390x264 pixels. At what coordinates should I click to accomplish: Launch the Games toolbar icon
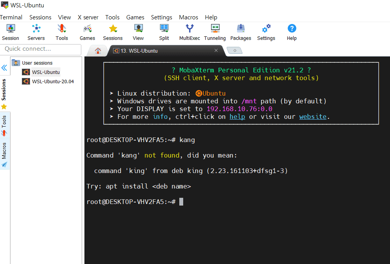(87, 32)
